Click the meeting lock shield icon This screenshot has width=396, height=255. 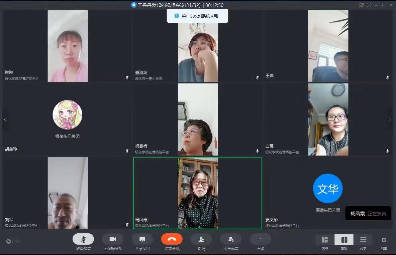[133, 5]
